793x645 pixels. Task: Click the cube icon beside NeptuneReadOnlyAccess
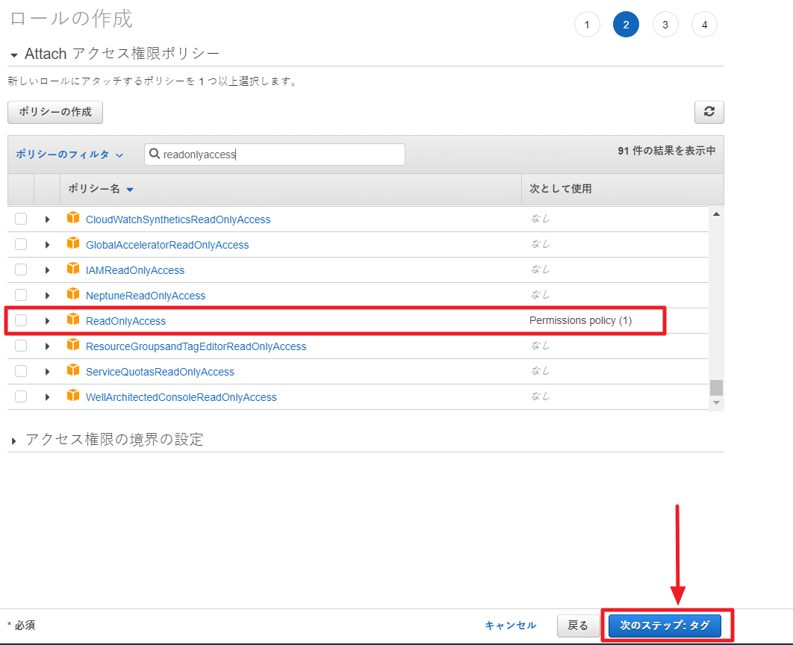(72, 295)
